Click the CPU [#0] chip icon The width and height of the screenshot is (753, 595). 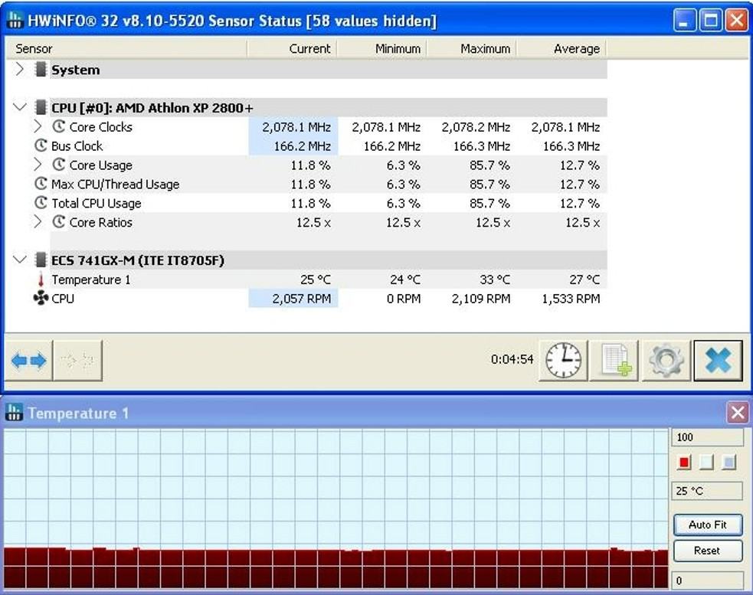tap(41, 107)
